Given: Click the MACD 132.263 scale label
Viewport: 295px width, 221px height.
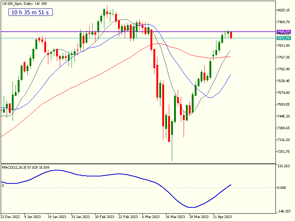Looking at the screenshot, I should 285,166.
